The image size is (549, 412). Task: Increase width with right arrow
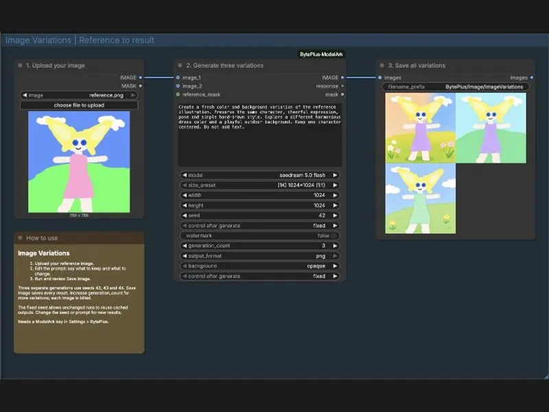point(335,195)
